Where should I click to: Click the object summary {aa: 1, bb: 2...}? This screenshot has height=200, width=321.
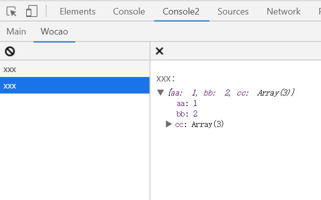coord(231,93)
